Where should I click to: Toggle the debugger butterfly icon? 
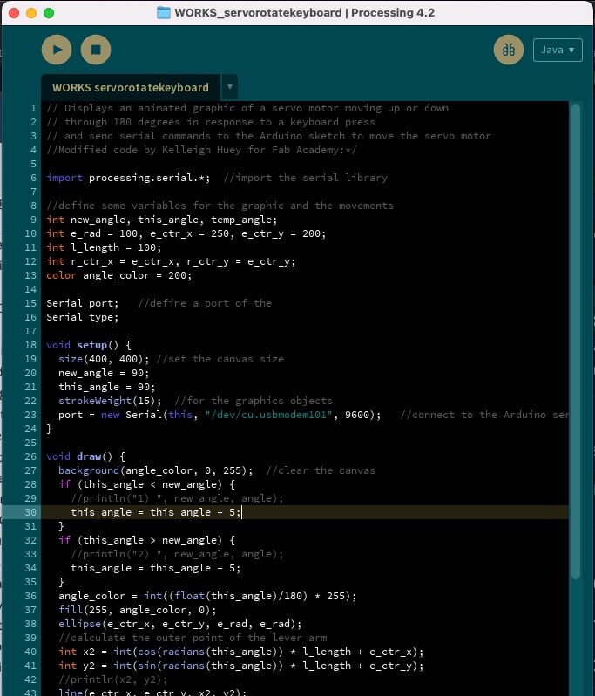509,50
